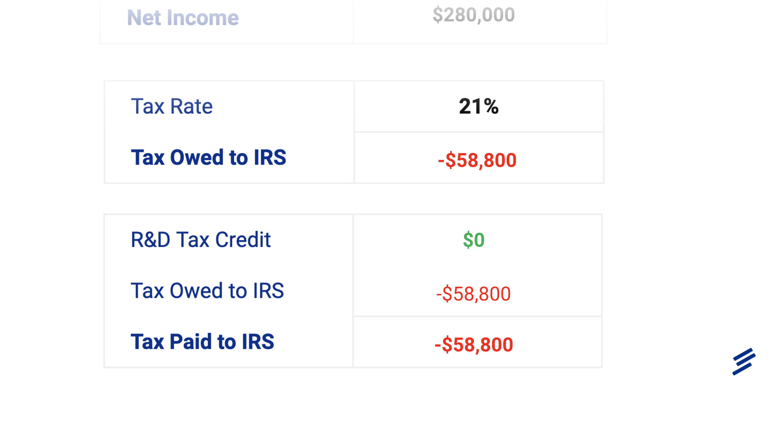Click the R&D Tax Credit label
This screenshot has width=777, height=421.
pos(201,240)
